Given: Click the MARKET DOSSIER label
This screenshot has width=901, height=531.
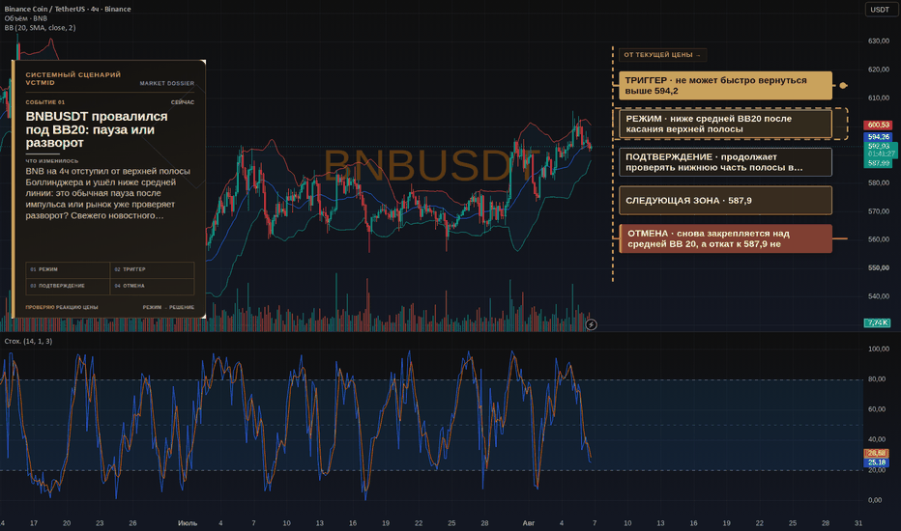Looking at the screenshot, I should pyautogui.click(x=166, y=83).
